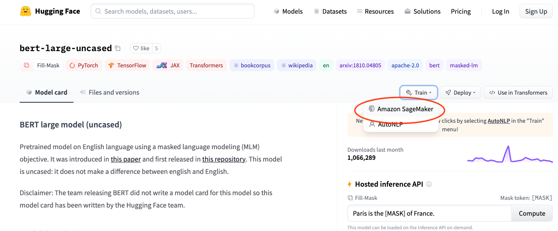Image resolution: width=558 pixels, height=231 pixels.
Task: Select the JAX library tag
Action: [x=168, y=66]
